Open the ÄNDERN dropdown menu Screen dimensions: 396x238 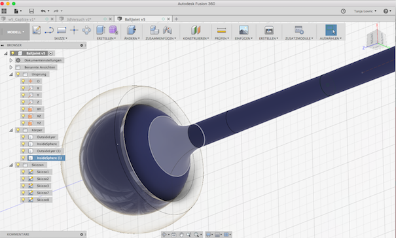tap(132, 39)
